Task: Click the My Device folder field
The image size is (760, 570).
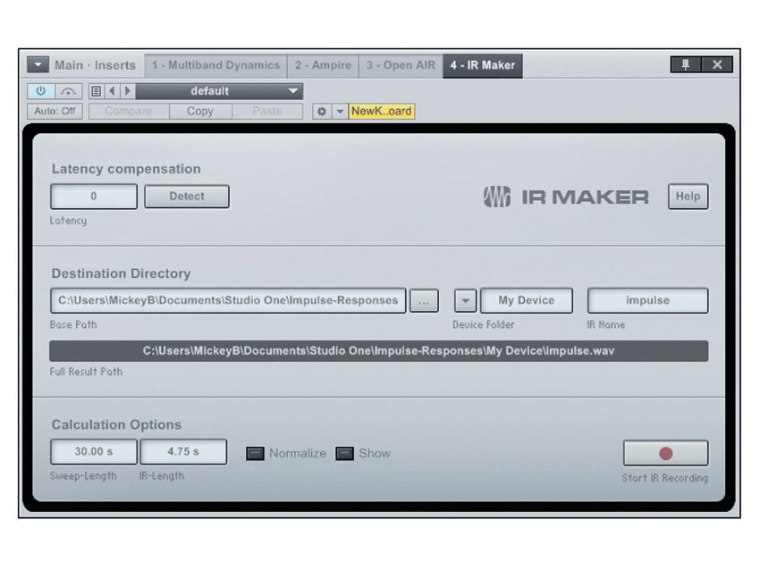Action: (527, 301)
